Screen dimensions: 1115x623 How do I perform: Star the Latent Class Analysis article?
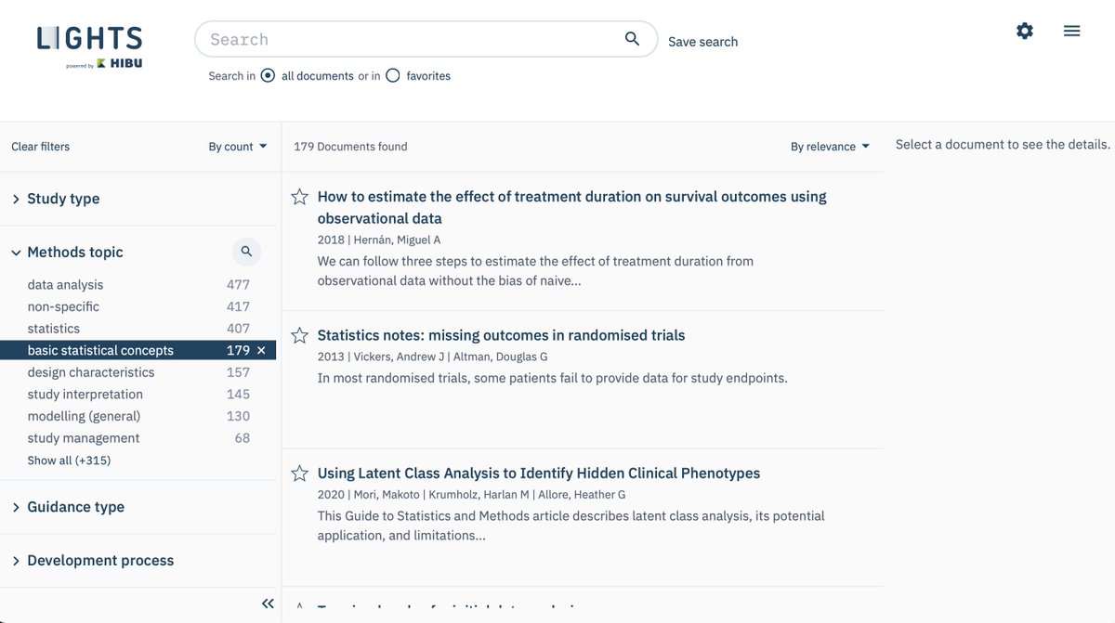click(299, 474)
